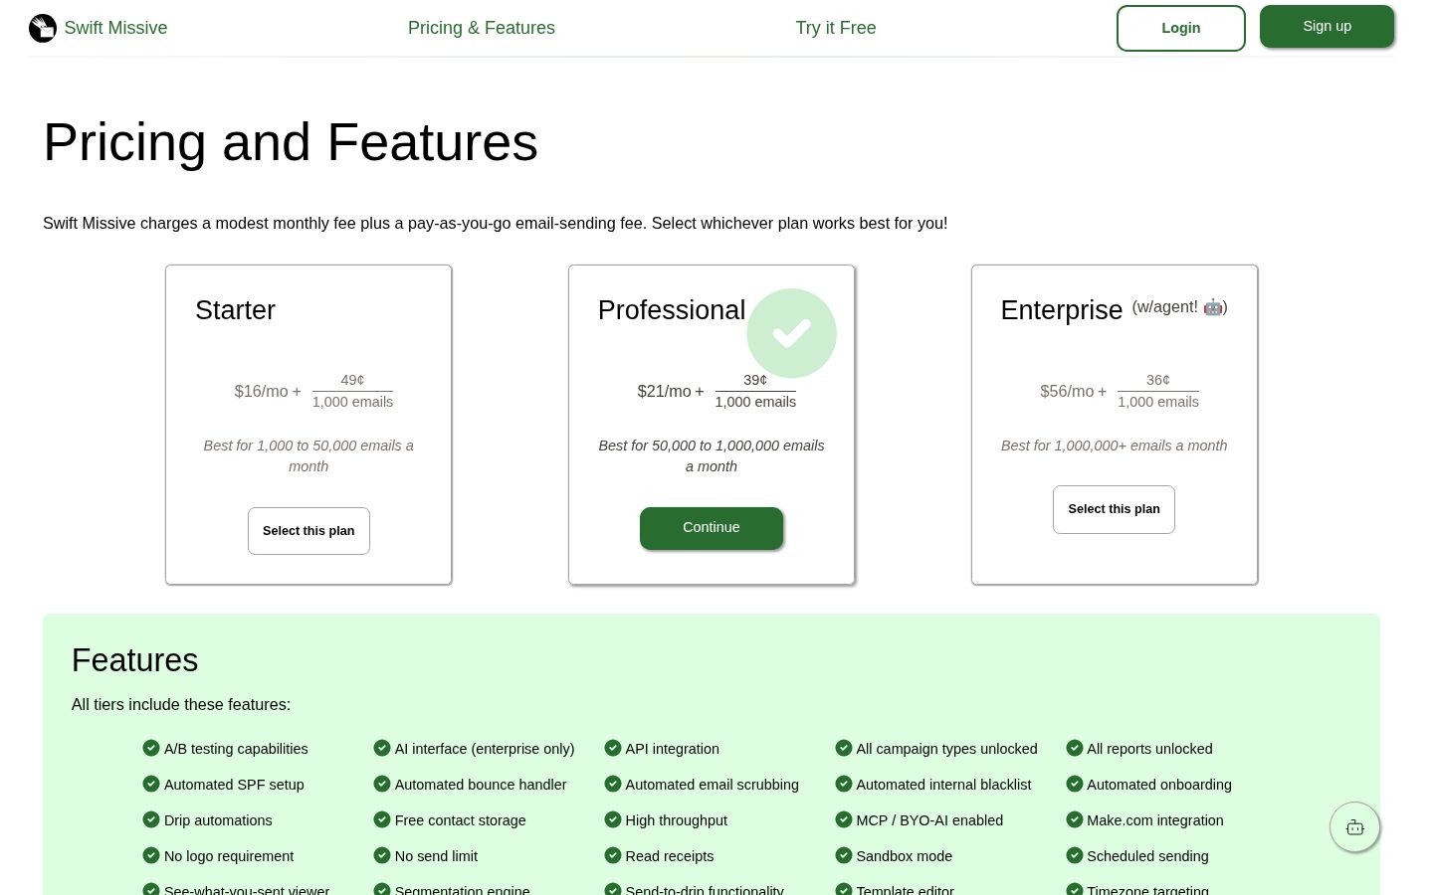Viewport: 1433px width, 895px height.
Task: Click check icon beside Automated SPF setup
Action: pyautogui.click(x=151, y=784)
